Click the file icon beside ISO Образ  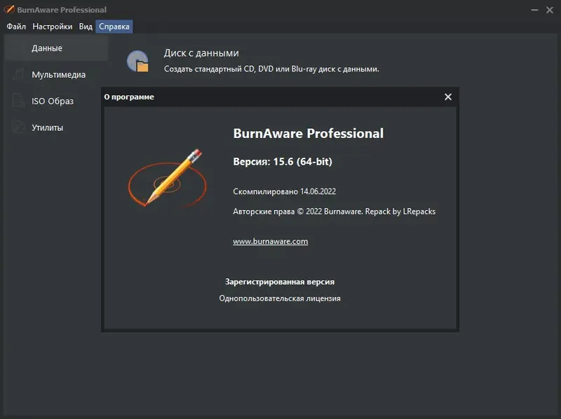pos(18,100)
